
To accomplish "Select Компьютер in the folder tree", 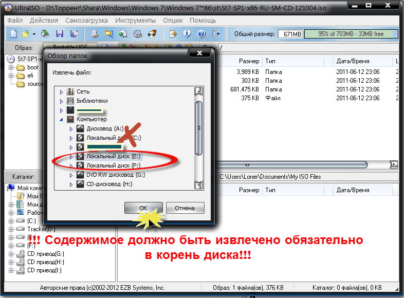I will click(91, 119).
